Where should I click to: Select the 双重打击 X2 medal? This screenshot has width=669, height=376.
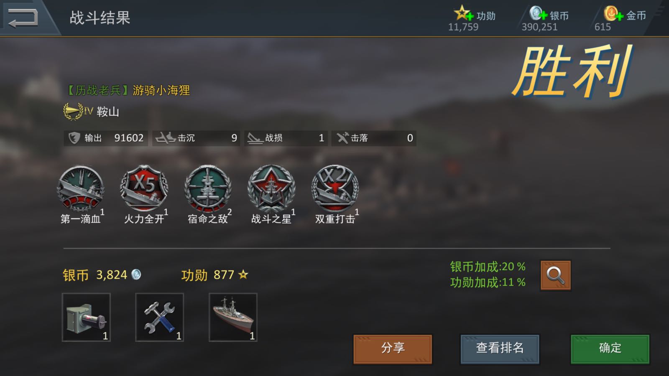pos(335,188)
